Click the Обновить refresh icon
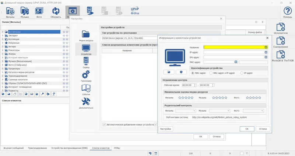This screenshot has height=156, width=295. point(56,11)
